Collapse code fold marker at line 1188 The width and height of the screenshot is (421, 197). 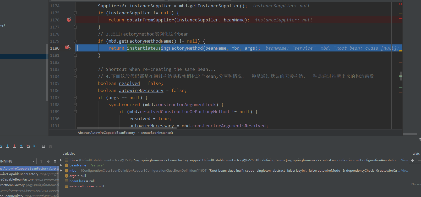pyautogui.click(x=75, y=105)
